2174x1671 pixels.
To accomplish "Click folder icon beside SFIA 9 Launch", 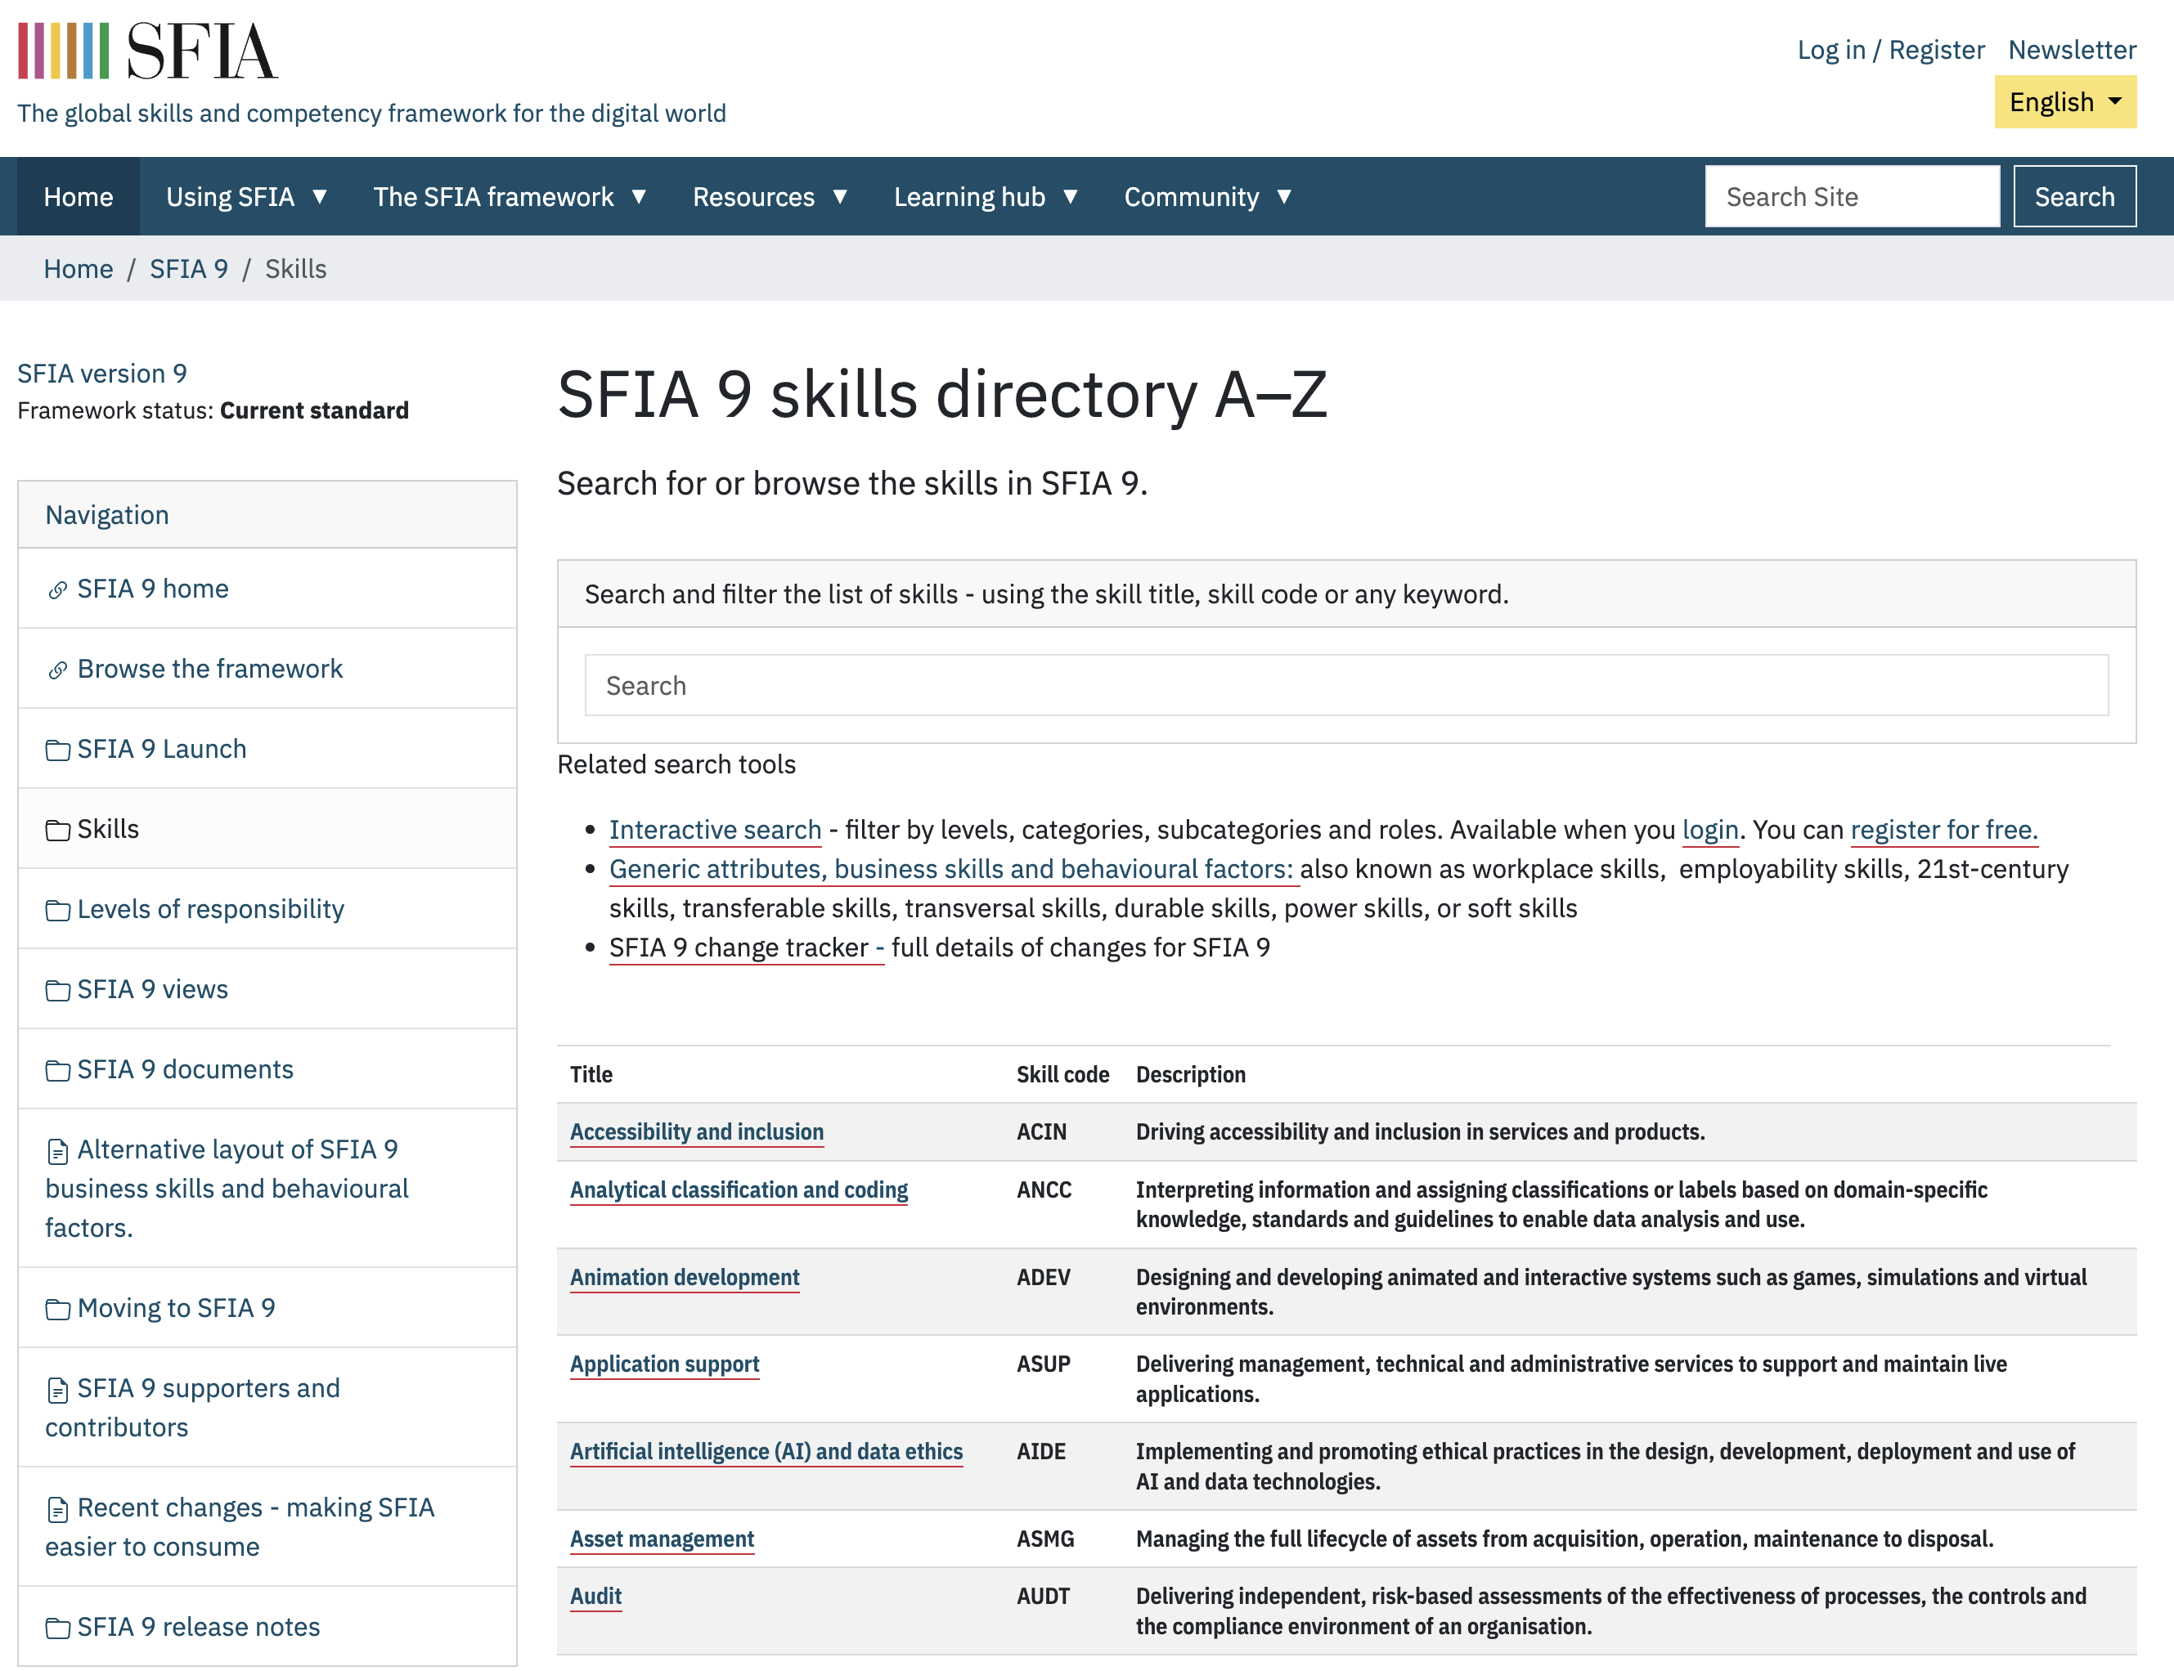I will (x=58, y=750).
